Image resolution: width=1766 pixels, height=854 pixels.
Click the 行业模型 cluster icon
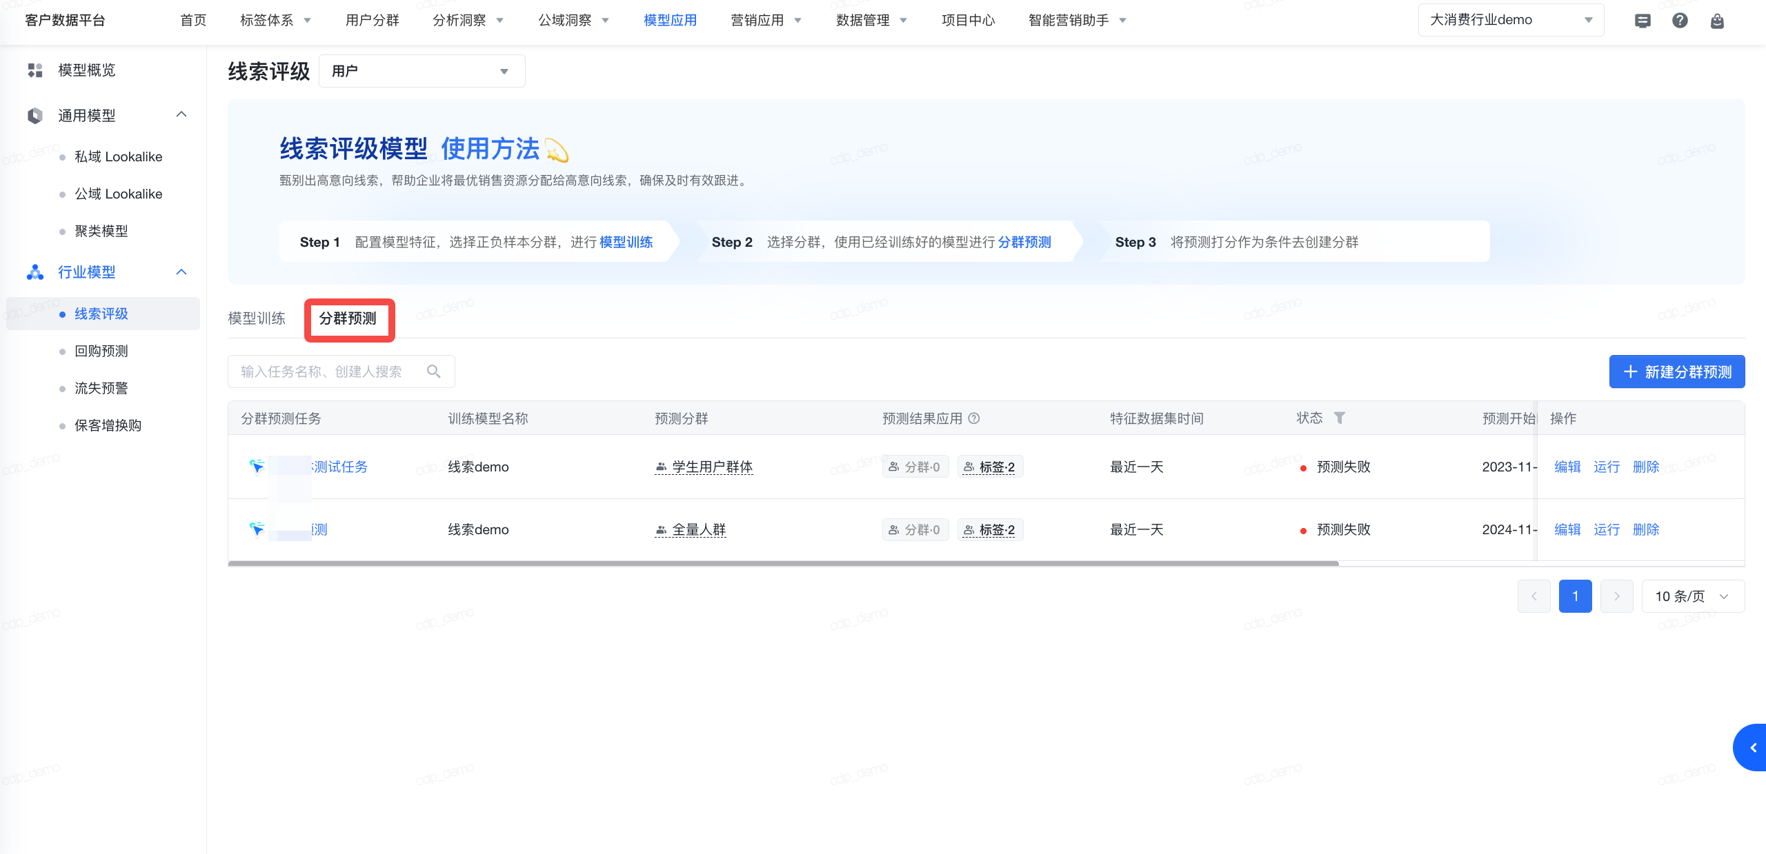[35, 272]
